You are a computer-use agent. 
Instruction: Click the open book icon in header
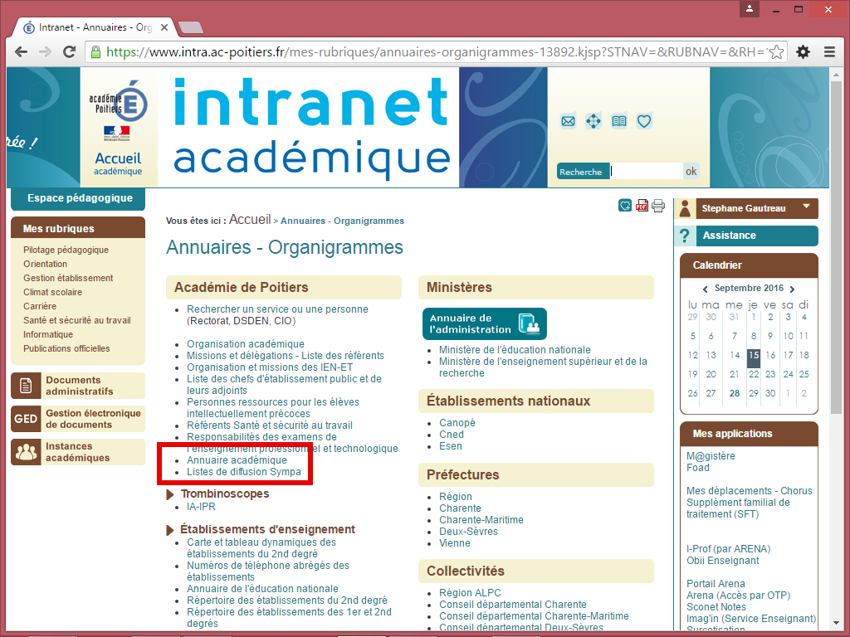pyautogui.click(x=619, y=121)
